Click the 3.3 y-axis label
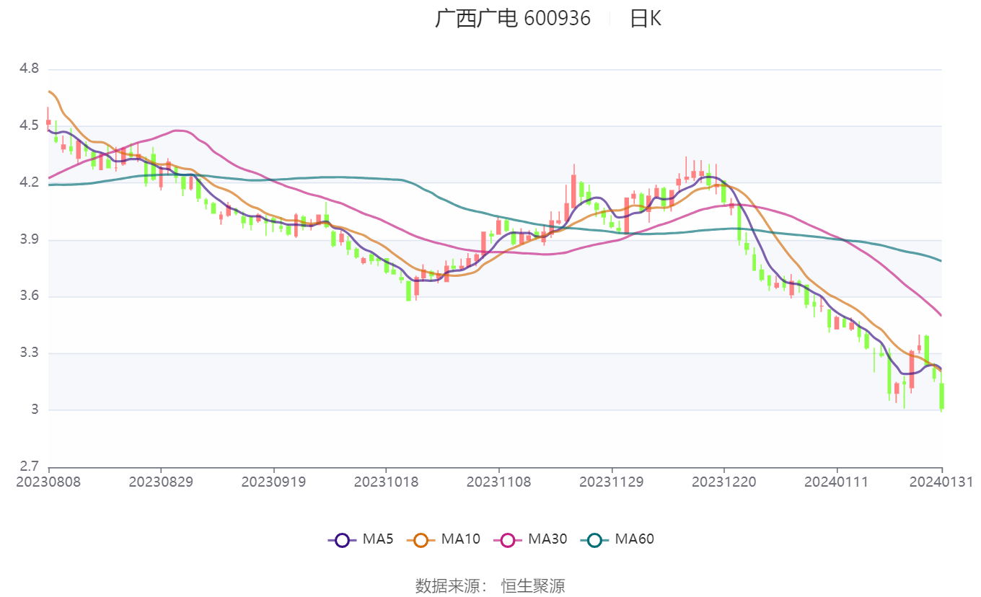 [x=29, y=353]
